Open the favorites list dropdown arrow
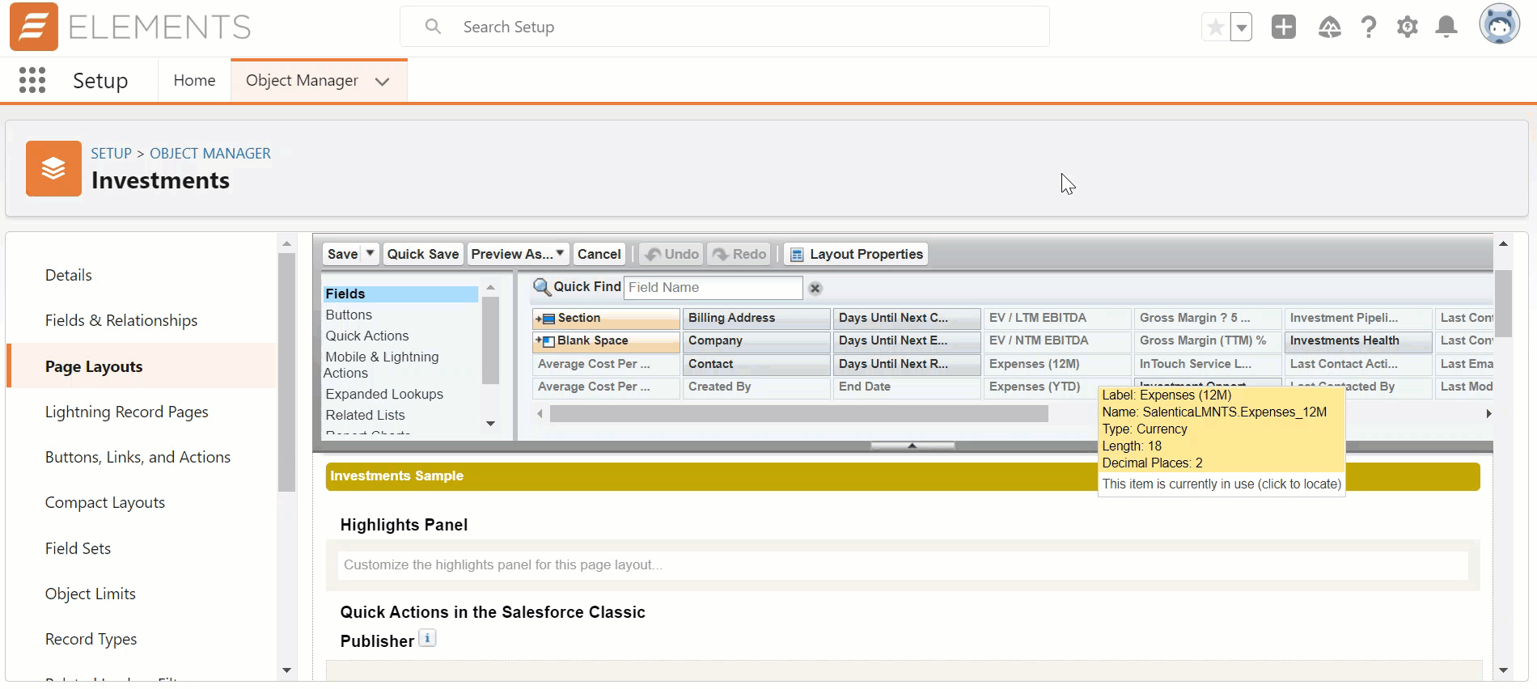 (1241, 27)
